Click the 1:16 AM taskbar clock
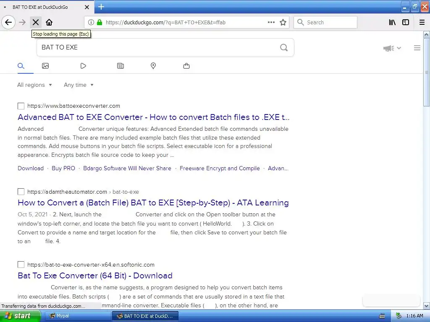The width and height of the screenshot is (430, 322). coord(414,316)
